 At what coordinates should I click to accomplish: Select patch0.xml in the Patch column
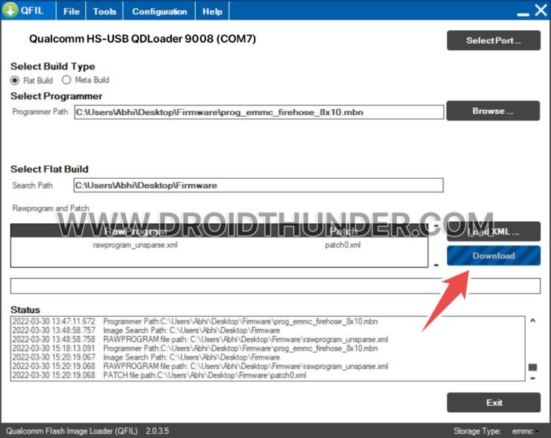(343, 245)
